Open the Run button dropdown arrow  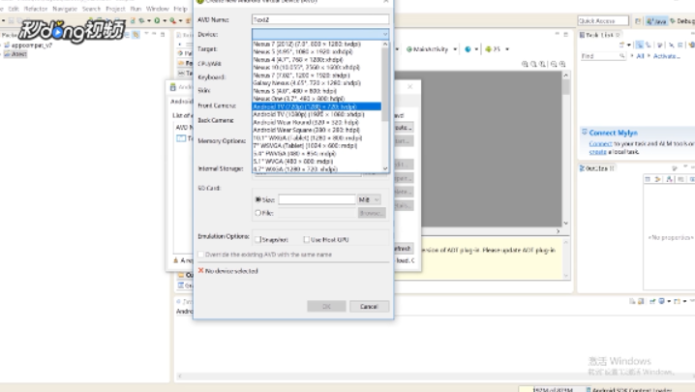coord(165,20)
